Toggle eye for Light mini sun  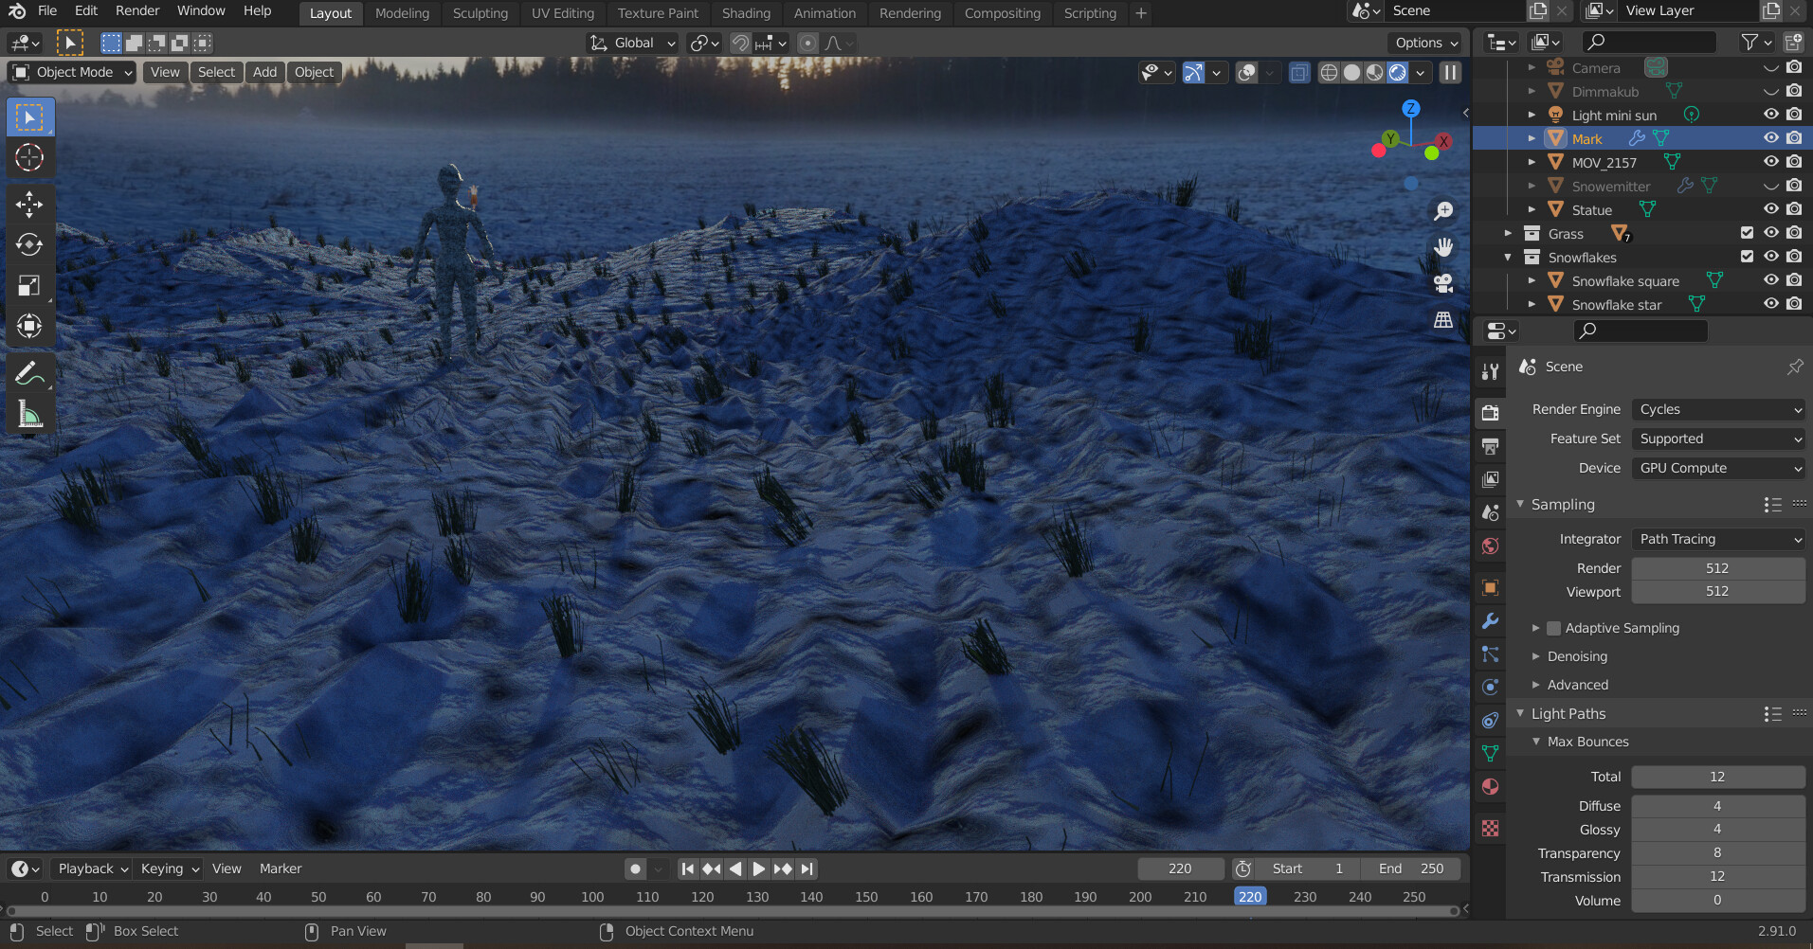(x=1770, y=115)
